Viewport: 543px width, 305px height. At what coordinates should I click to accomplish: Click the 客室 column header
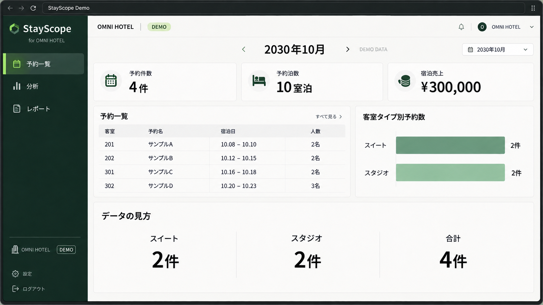pyautogui.click(x=110, y=131)
